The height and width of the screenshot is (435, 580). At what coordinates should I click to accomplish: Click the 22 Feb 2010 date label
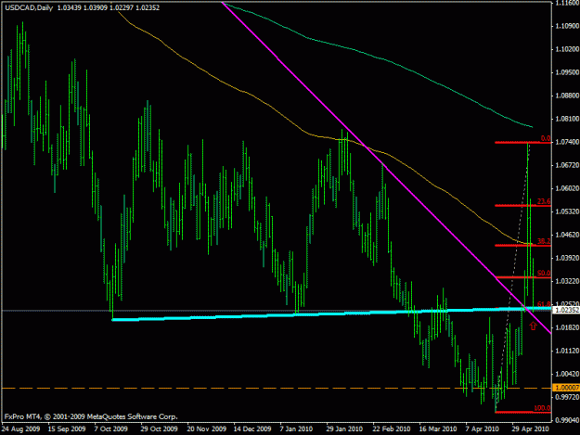pyautogui.click(x=392, y=429)
